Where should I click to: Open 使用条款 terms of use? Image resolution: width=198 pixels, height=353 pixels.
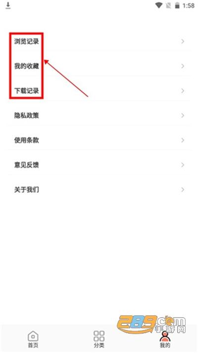click(99, 140)
